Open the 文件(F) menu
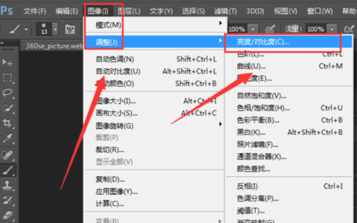 click(x=35, y=11)
